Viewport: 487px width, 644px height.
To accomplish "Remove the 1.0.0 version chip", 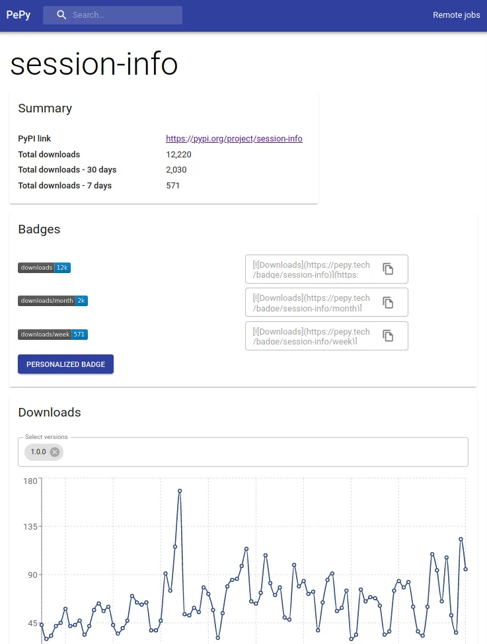I will tap(55, 452).
